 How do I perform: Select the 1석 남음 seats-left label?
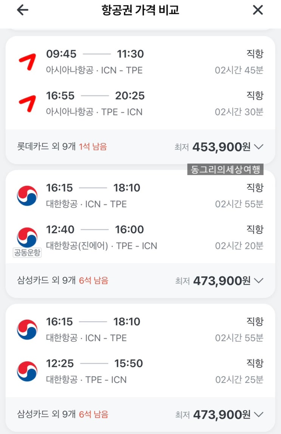click(x=93, y=147)
